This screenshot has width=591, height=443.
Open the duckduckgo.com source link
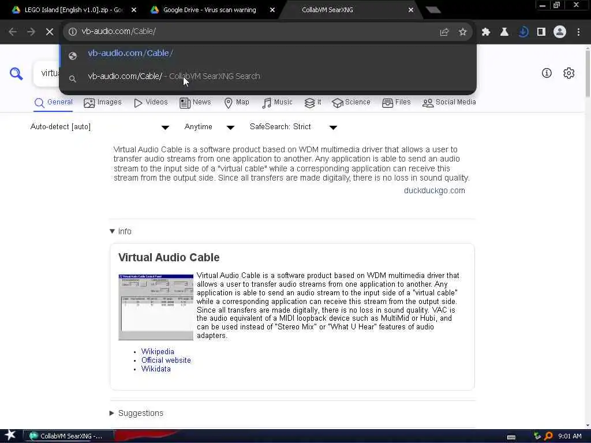point(434,190)
